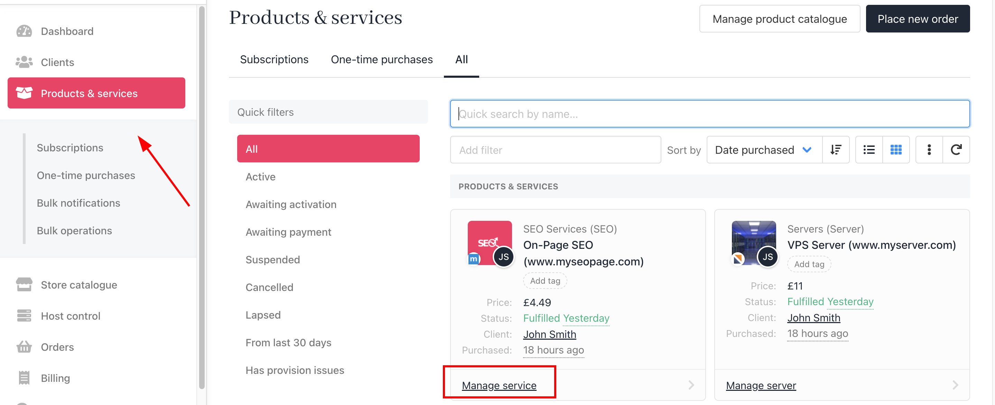
Task: Switch to the Subscriptions tab
Action: point(274,59)
